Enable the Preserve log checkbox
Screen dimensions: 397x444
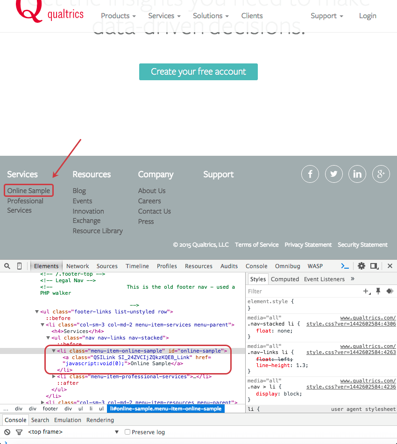click(x=127, y=432)
